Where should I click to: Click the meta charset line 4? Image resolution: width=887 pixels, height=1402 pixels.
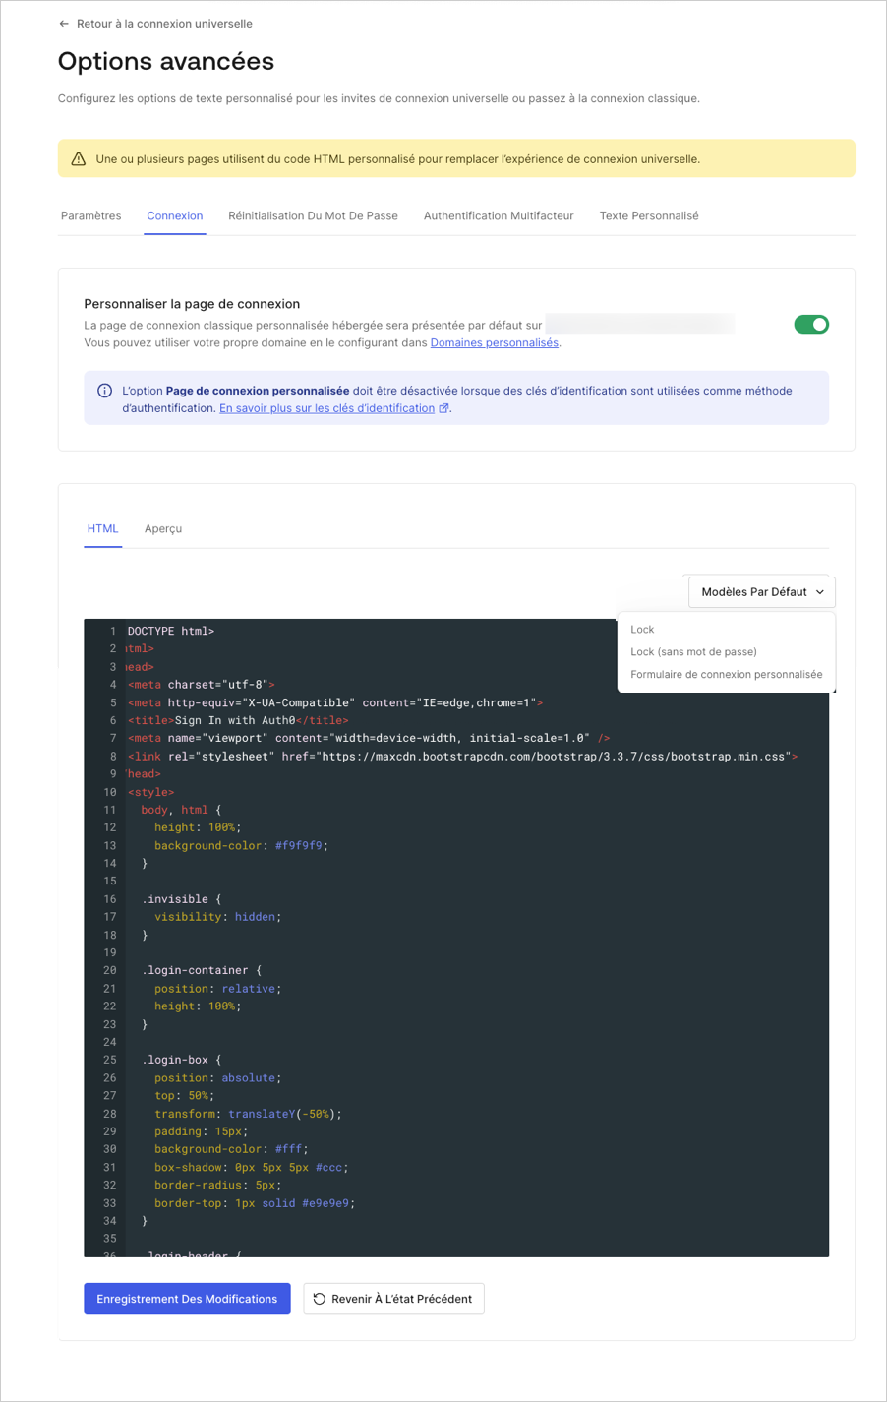coord(202,685)
